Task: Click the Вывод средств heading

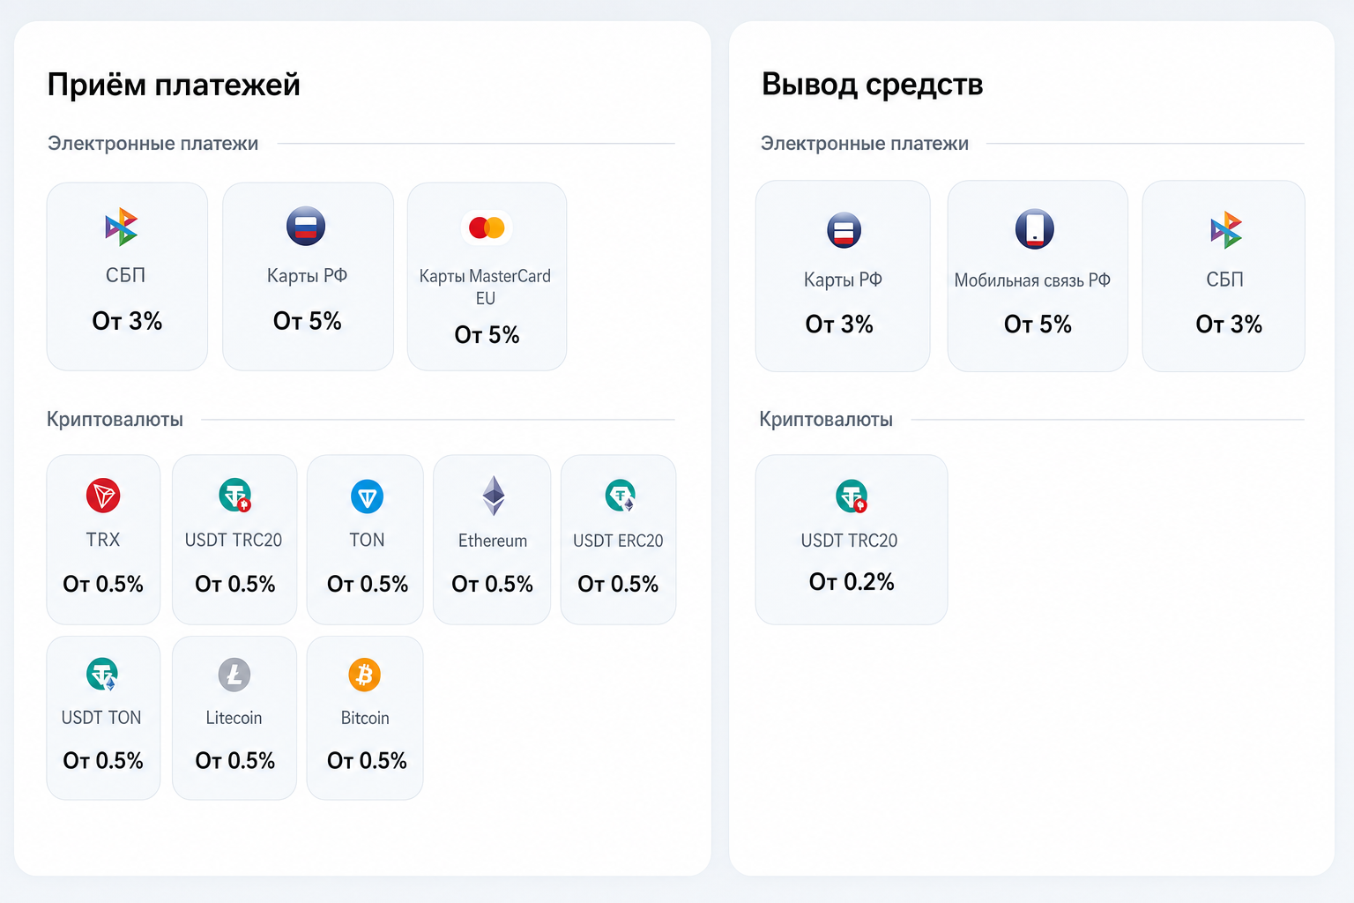Action: tap(872, 85)
